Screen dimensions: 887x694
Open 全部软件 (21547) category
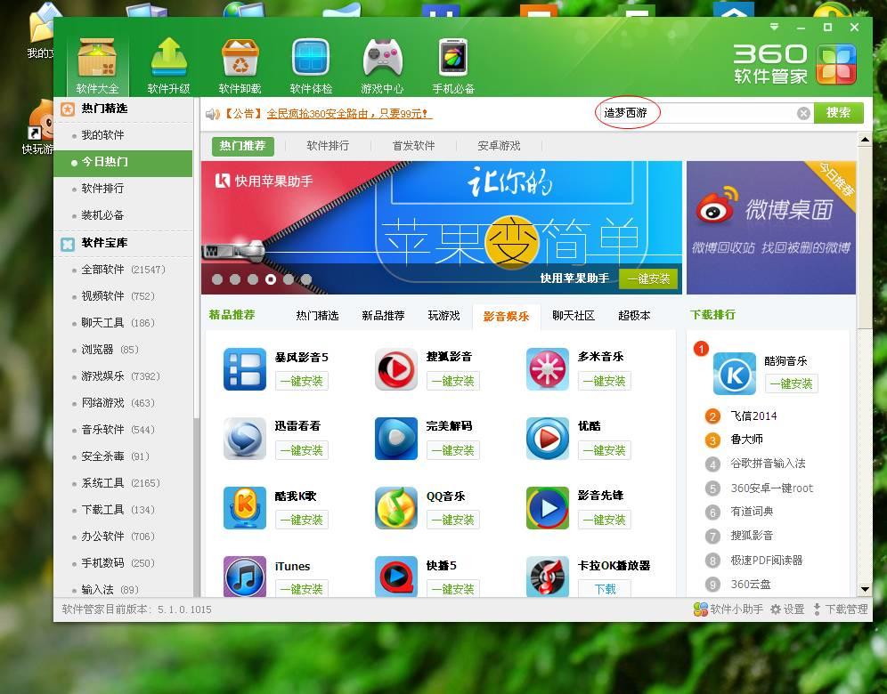(123, 270)
